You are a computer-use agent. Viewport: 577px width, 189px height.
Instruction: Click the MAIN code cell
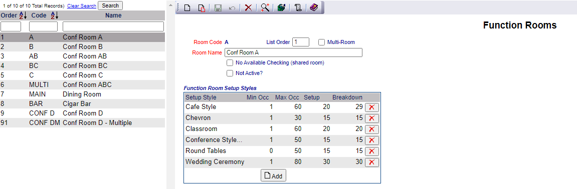(x=37, y=94)
